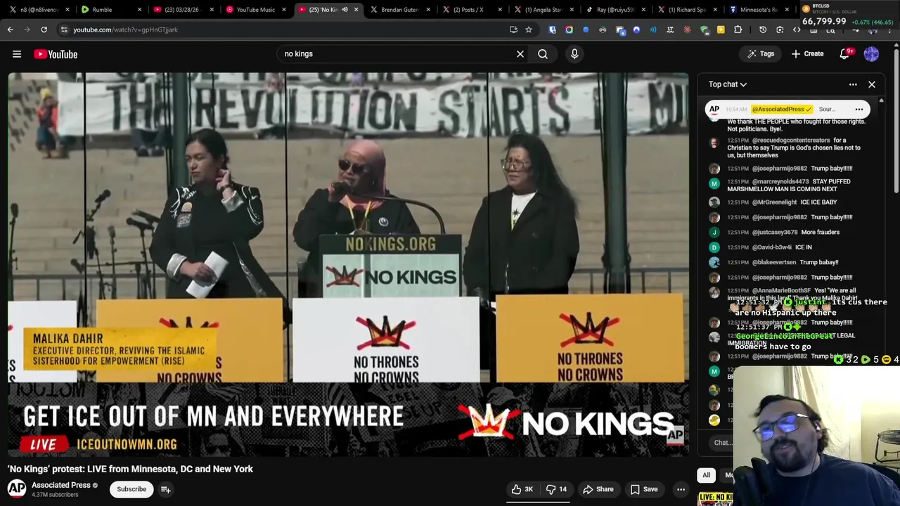Start voice search with the microphone
Image resolution: width=900 pixels, height=506 pixels.
[574, 54]
